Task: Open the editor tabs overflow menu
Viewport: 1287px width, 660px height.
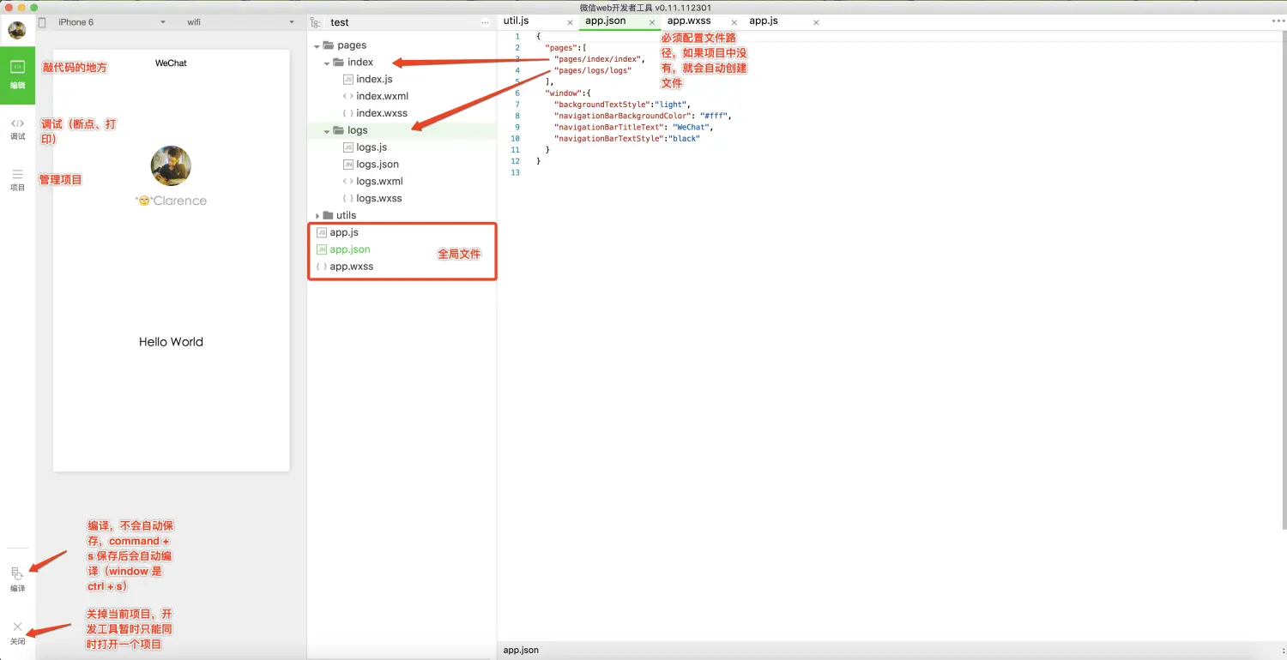Action: click(1277, 21)
